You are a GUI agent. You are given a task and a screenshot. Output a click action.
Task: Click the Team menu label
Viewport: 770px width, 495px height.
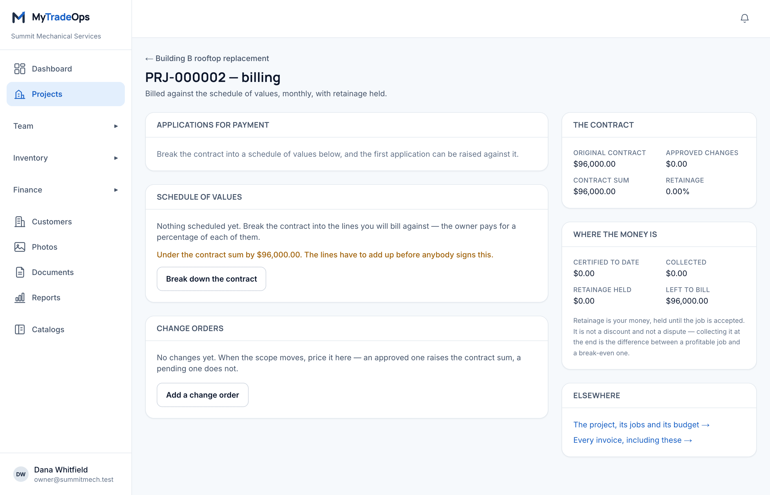(x=23, y=126)
